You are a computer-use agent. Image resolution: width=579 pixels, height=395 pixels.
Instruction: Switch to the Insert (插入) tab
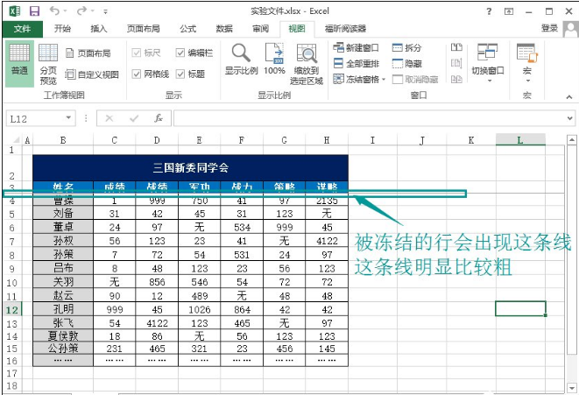99,28
